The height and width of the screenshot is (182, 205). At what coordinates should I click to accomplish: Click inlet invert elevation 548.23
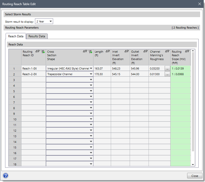(x=120, y=69)
